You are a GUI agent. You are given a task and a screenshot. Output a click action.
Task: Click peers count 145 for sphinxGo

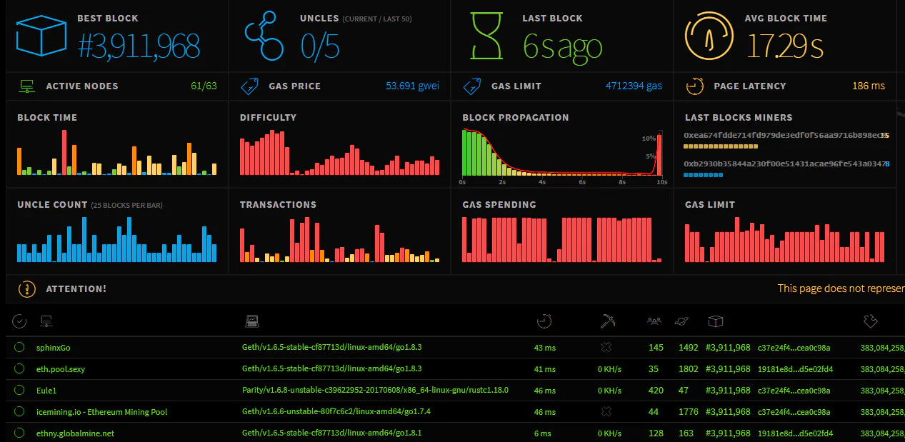pyautogui.click(x=656, y=348)
